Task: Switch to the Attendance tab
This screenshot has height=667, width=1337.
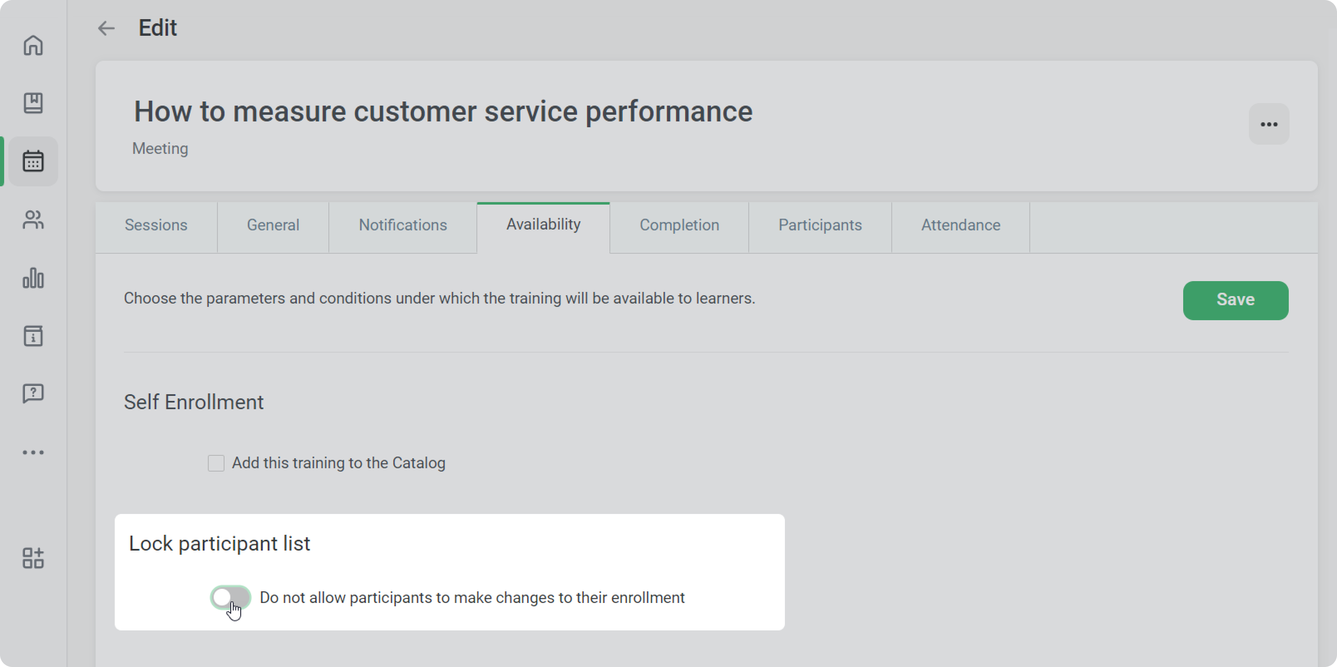Action: coord(960,225)
